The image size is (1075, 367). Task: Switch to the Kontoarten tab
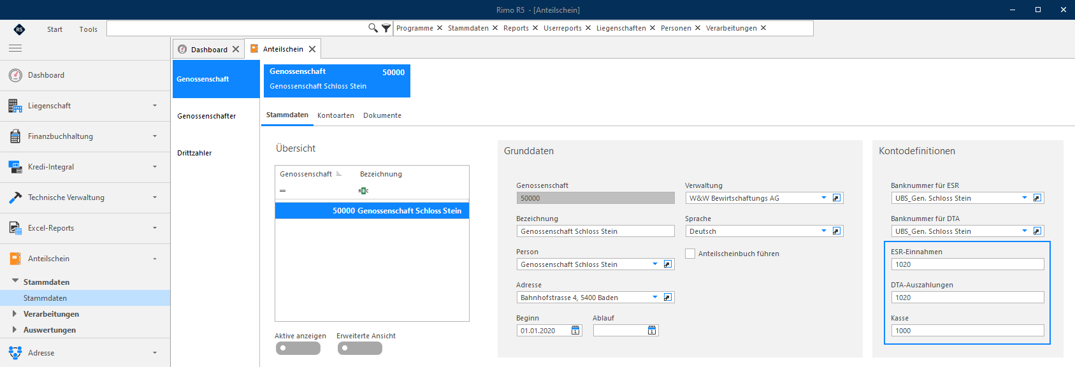[x=336, y=115]
